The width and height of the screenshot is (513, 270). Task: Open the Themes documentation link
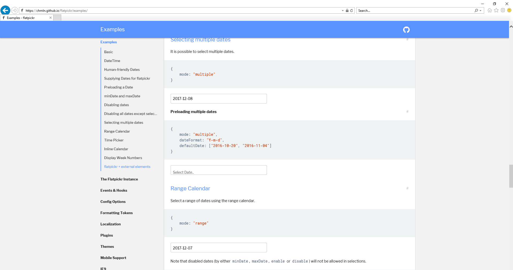tap(107, 246)
